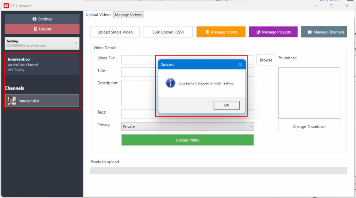Click the Logout door icon
This screenshot has height=198, width=356.
tap(35, 29)
